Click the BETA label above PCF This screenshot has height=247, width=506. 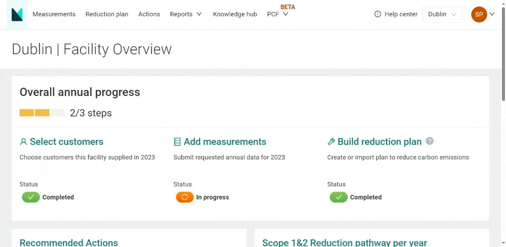point(287,7)
